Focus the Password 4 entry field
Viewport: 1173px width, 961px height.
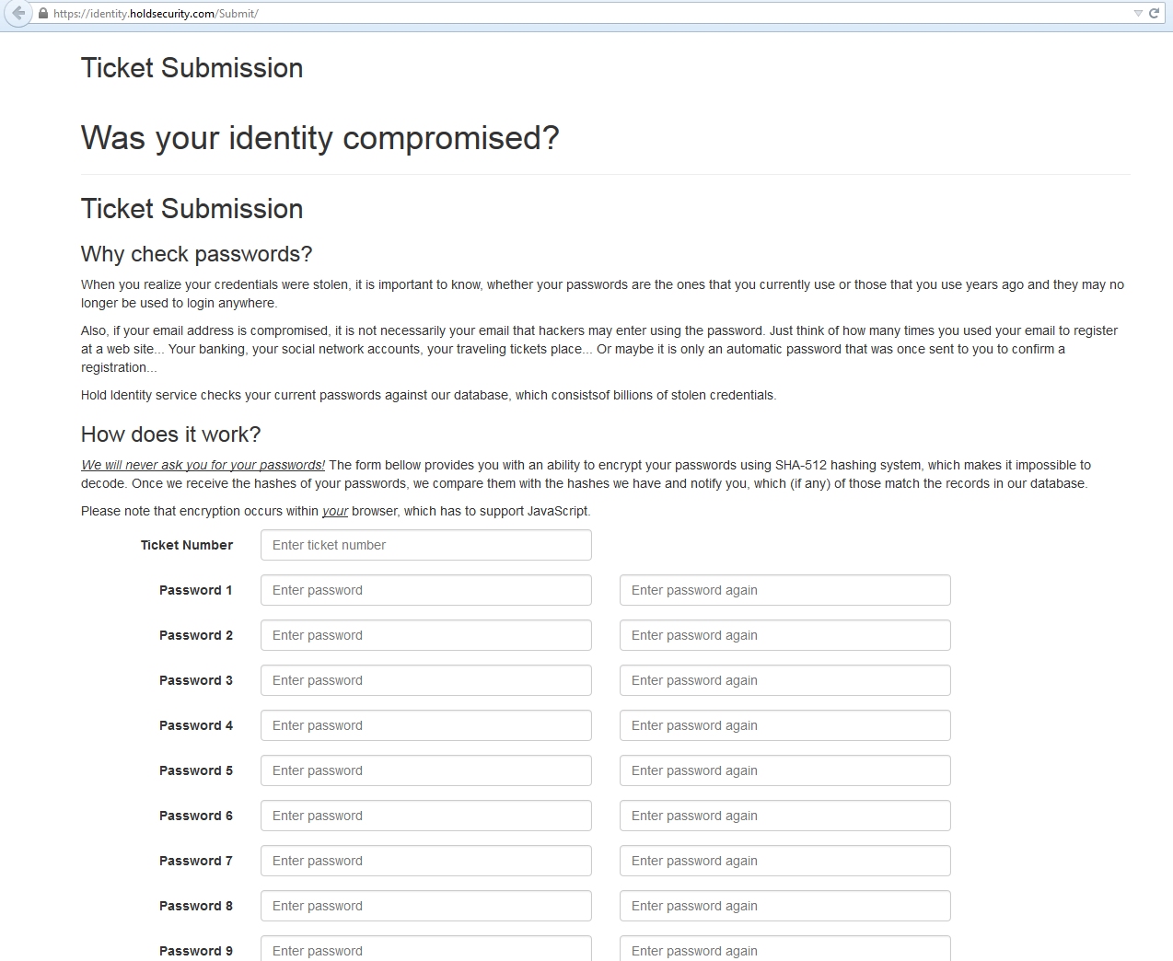point(425,725)
